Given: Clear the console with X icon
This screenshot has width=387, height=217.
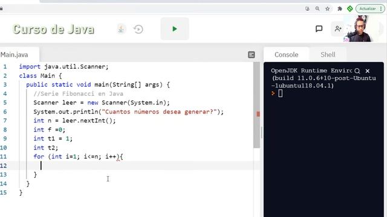Looking at the screenshot, I should (368, 71).
